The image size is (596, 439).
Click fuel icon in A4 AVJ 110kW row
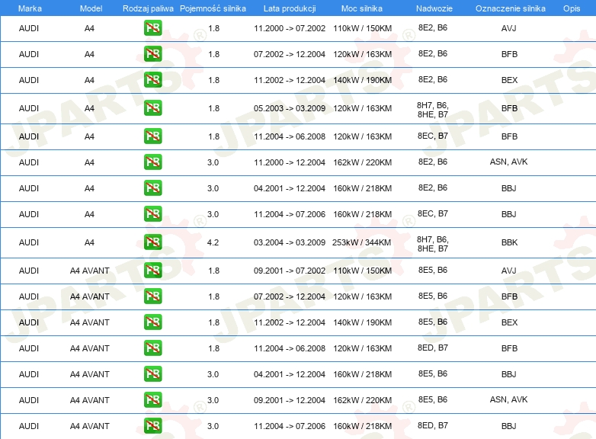click(152, 28)
